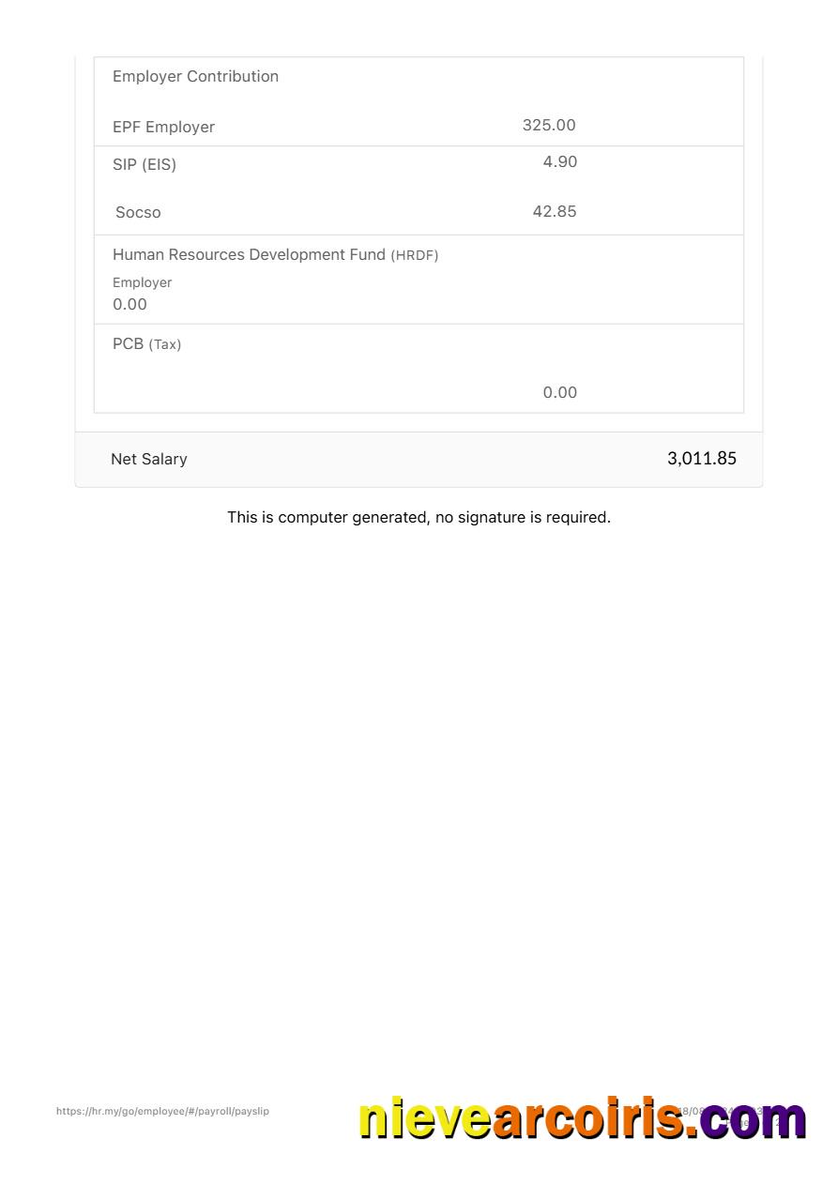837x1184 pixels.
Task: Click the PCB 0.00 amount
Action: coord(559,393)
